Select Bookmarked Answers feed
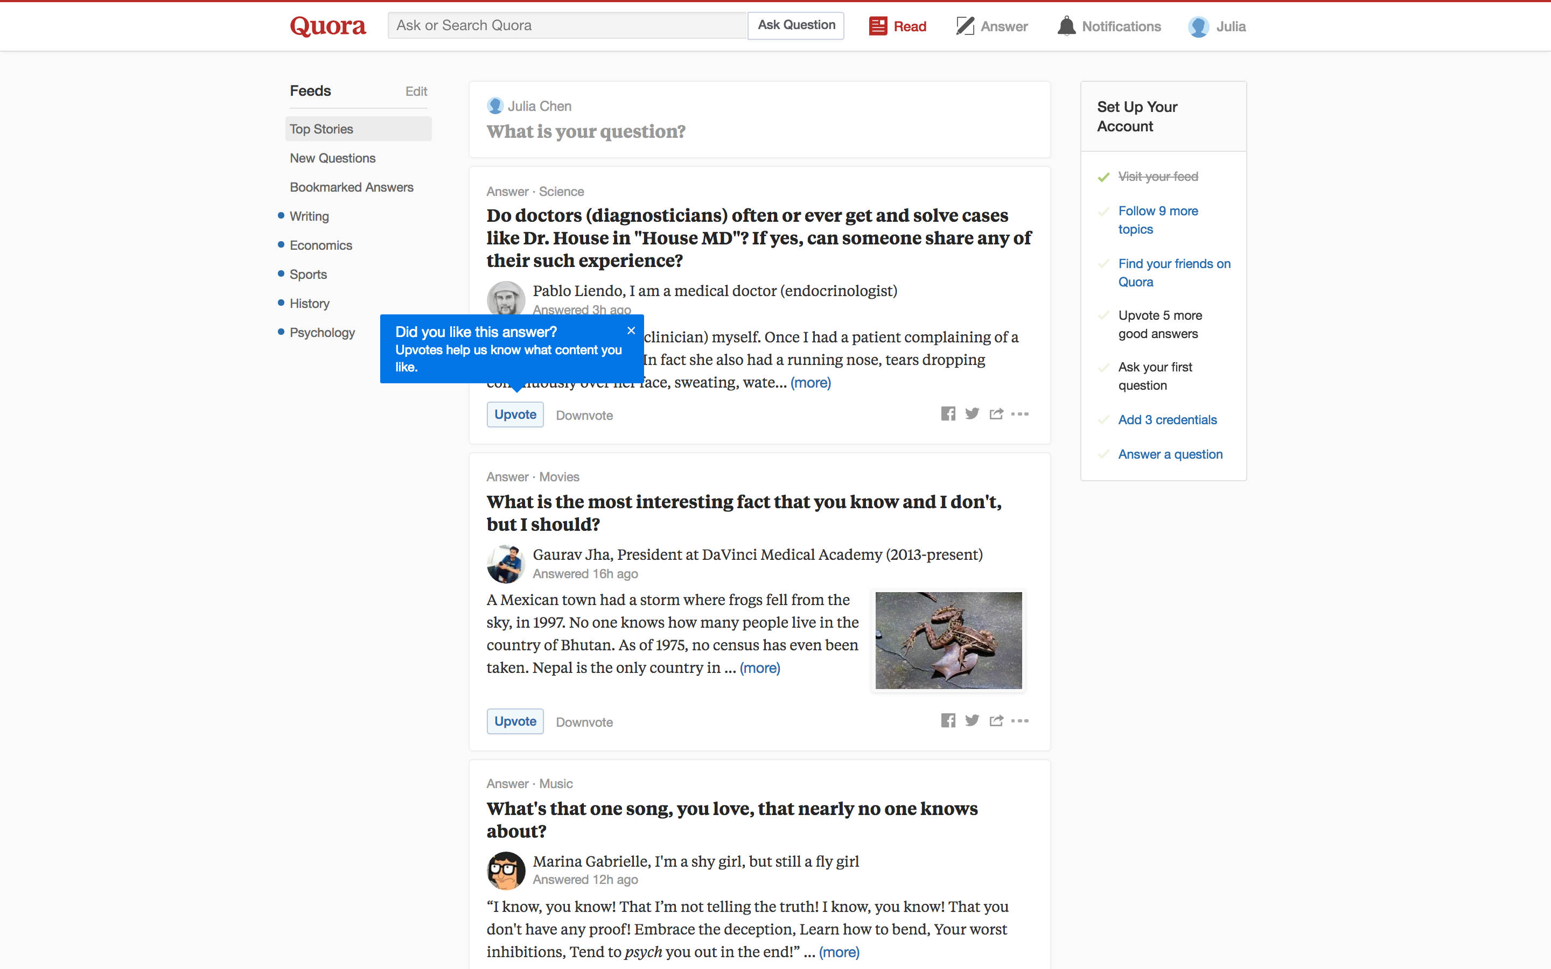 pyautogui.click(x=351, y=187)
